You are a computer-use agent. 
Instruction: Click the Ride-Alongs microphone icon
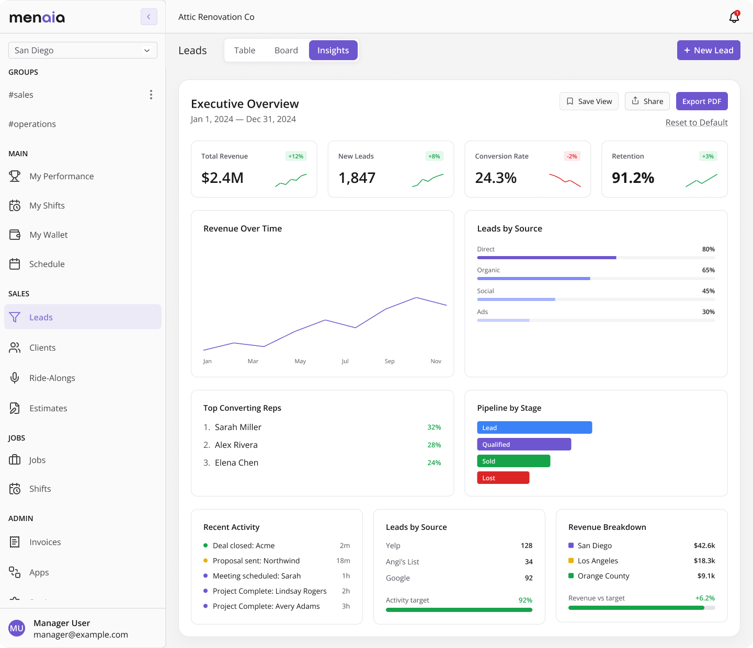pyautogui.click(x=15, y=378)
